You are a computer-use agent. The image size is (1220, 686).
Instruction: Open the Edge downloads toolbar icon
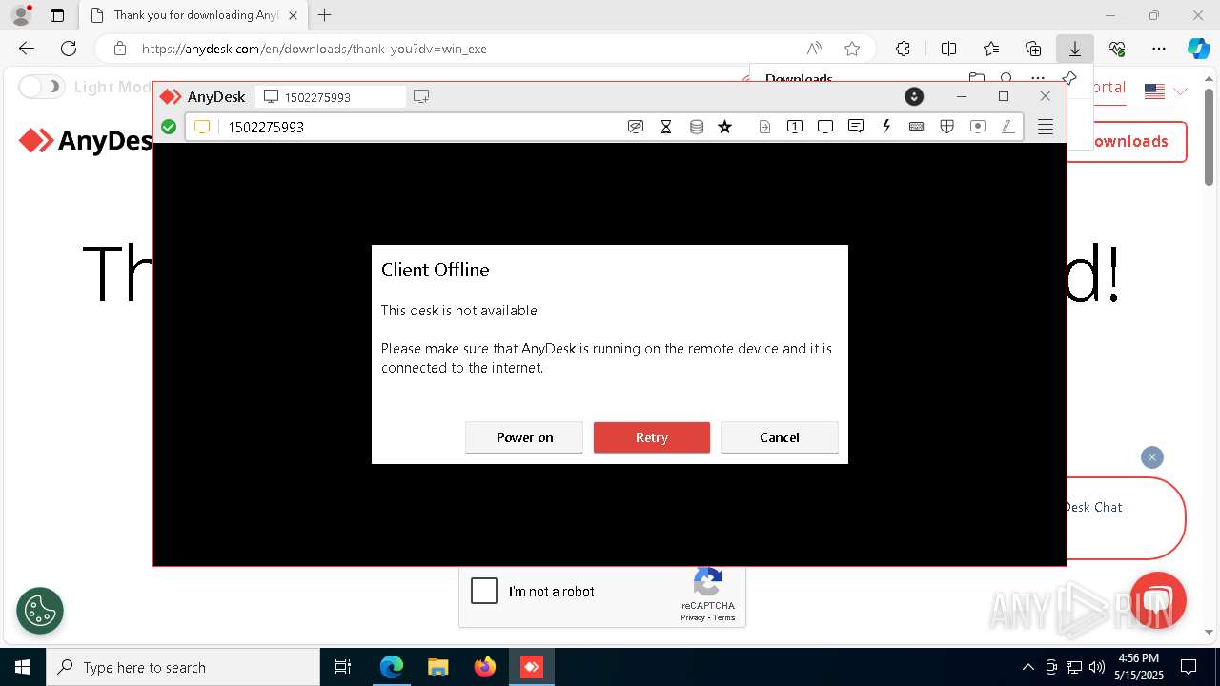click(1074, 49)
